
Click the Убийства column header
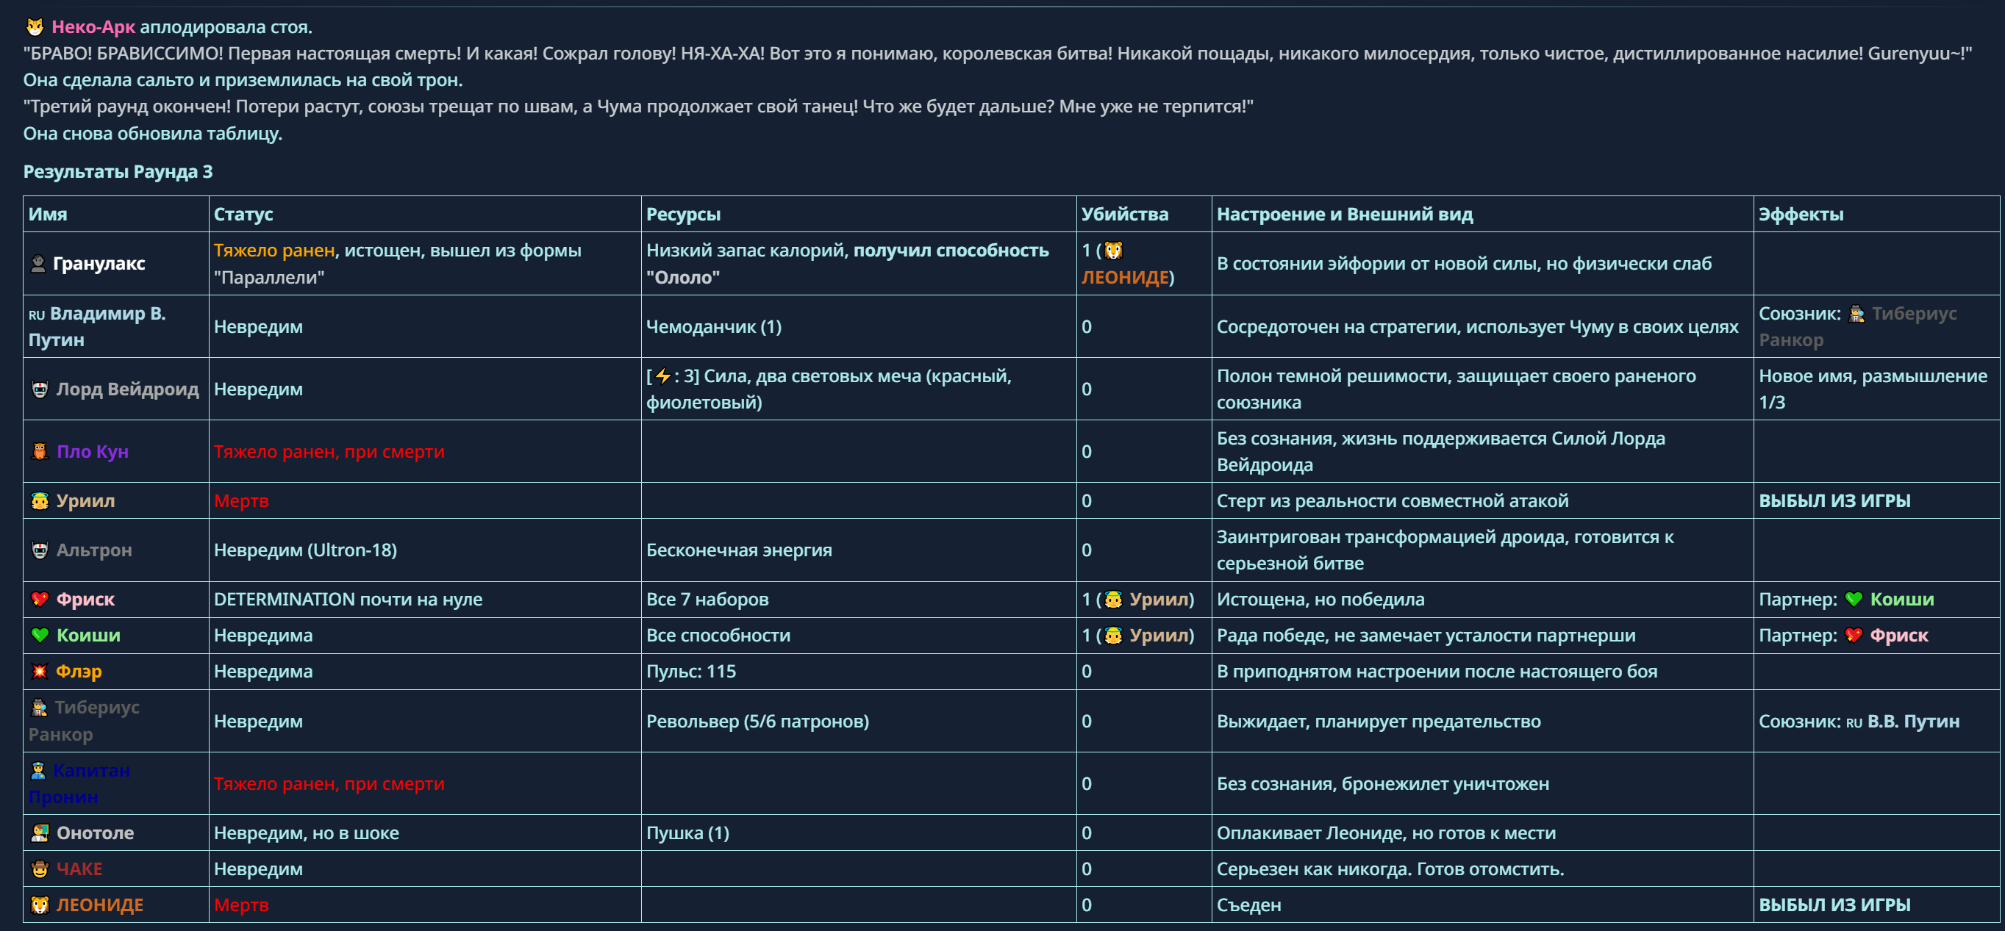click(1125, 215)
